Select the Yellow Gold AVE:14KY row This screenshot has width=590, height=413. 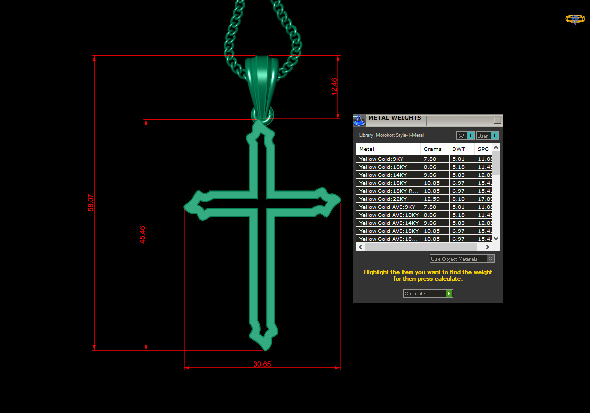tap(424, 223)
